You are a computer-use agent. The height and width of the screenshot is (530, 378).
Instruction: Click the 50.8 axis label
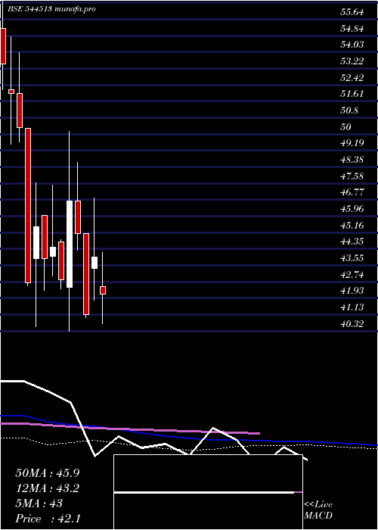tap(349, 111)
